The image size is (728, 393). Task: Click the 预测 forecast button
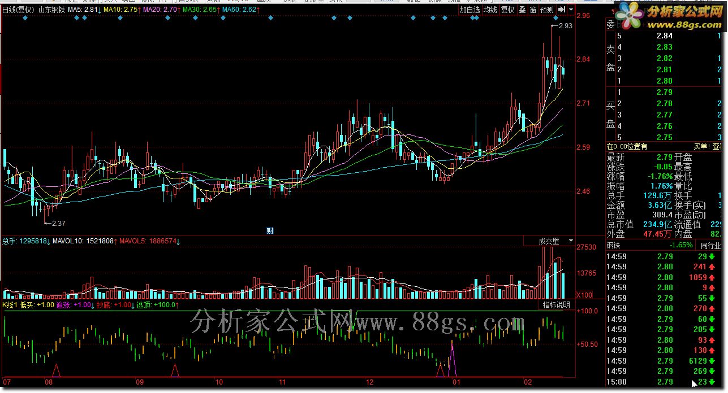(x=546, y=10)
